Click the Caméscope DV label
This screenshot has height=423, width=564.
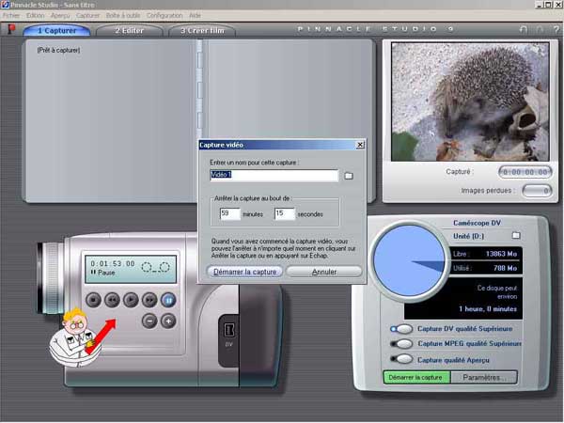click(477, 223)
